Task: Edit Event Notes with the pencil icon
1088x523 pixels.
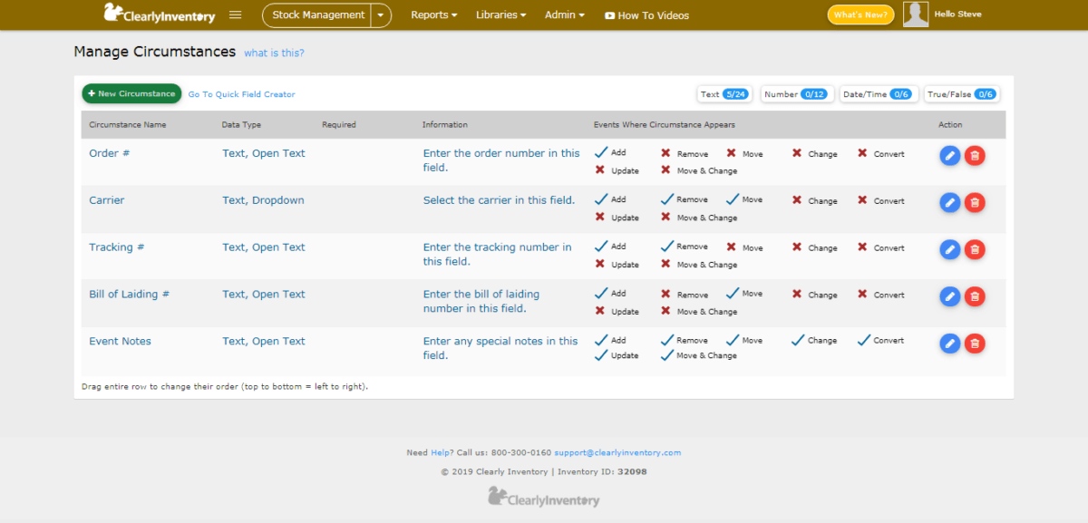Action: pyautogui.click(x=949, y=343)
